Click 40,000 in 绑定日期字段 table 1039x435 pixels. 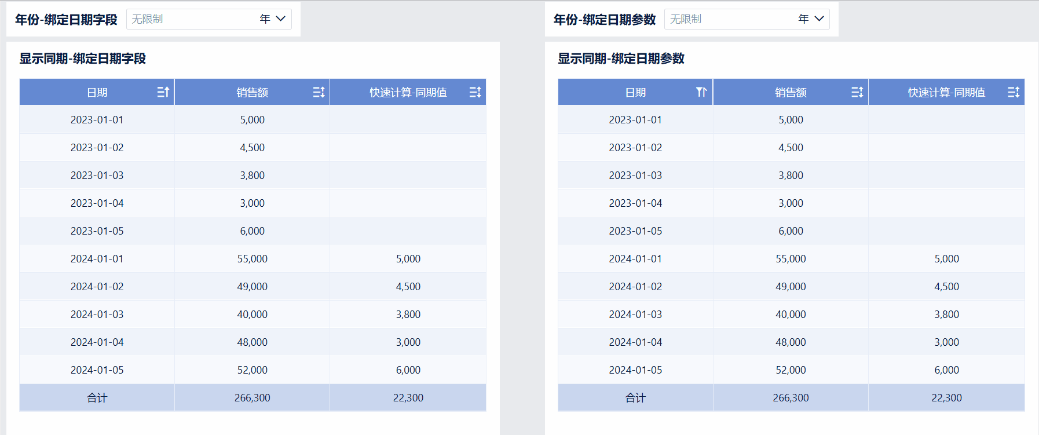pyautogui.click(x=253, y=315)
